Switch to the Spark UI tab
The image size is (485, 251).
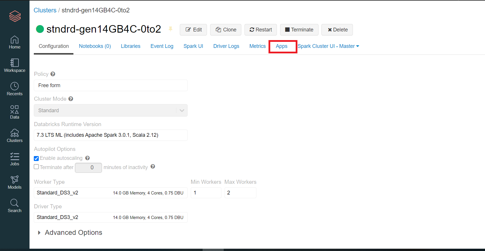point(193,46)
